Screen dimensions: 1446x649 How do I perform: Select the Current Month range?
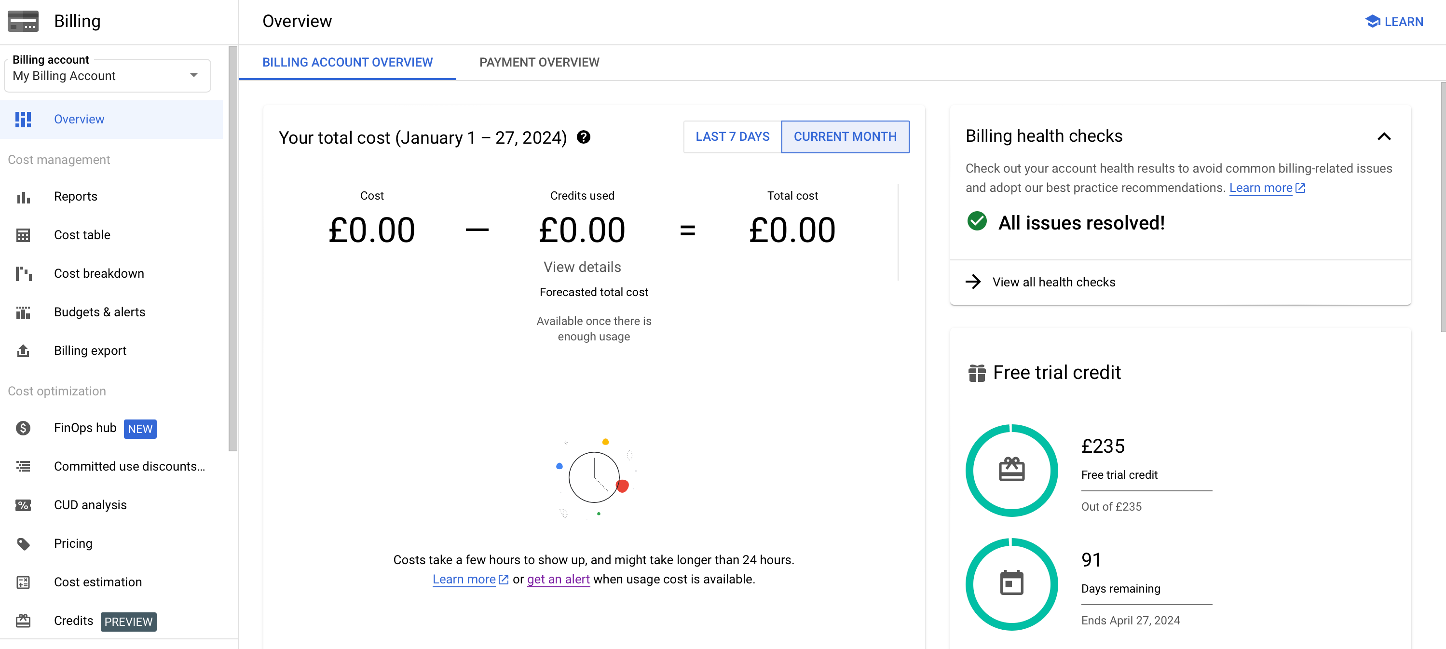tap(846, 137)
